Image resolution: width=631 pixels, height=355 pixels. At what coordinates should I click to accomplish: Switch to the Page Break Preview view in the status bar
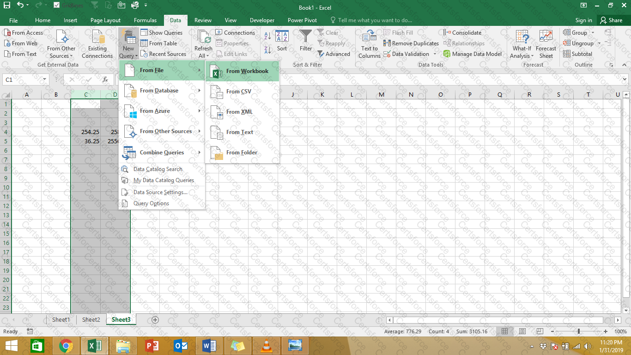[x=539, y=331]
